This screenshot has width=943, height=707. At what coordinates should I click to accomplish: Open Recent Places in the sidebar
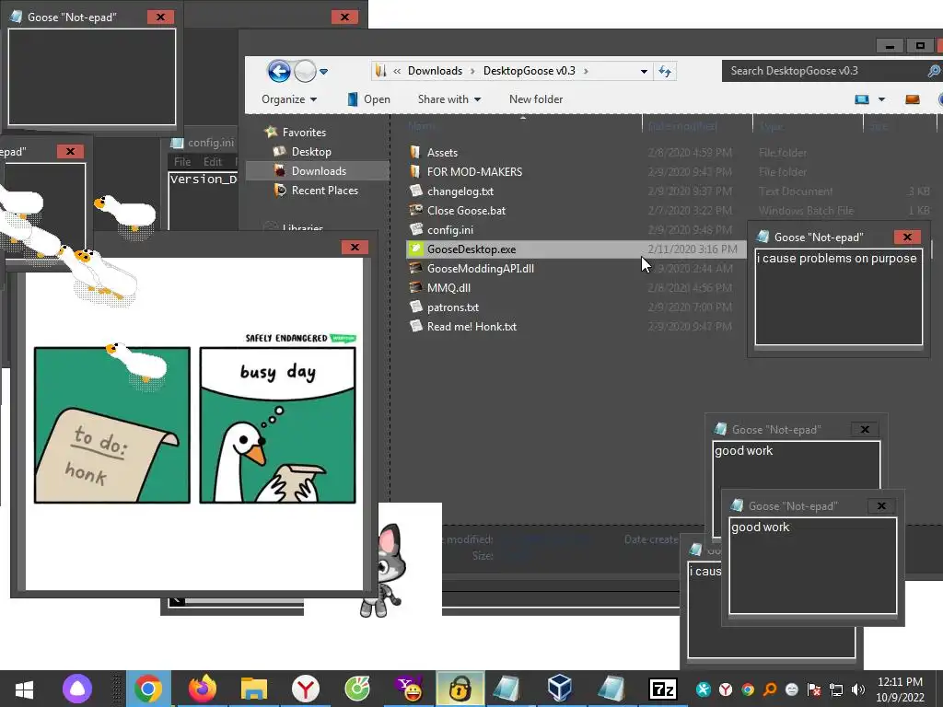[316, 190]
